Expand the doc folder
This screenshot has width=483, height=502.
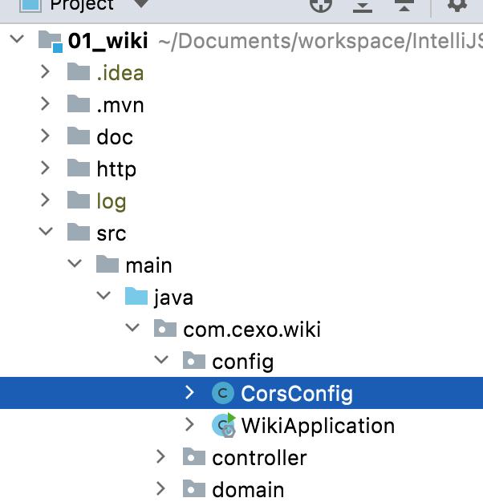45,136
